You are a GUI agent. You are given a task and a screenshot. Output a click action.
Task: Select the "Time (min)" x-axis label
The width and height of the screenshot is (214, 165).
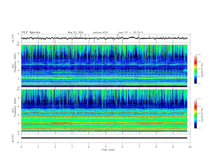click(108, 150)
